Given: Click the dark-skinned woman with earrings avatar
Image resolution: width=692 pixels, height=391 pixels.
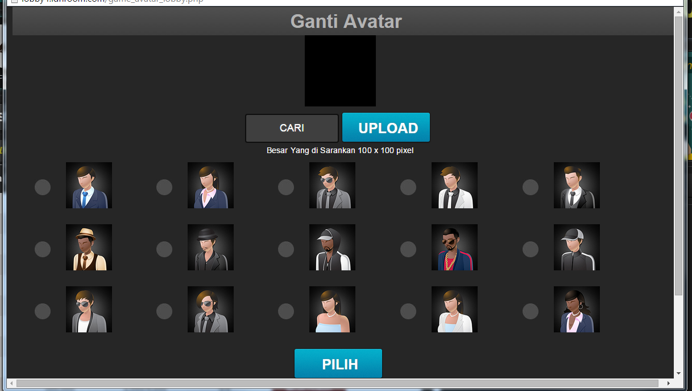Looking at the screenshot, I should [577, 309].
